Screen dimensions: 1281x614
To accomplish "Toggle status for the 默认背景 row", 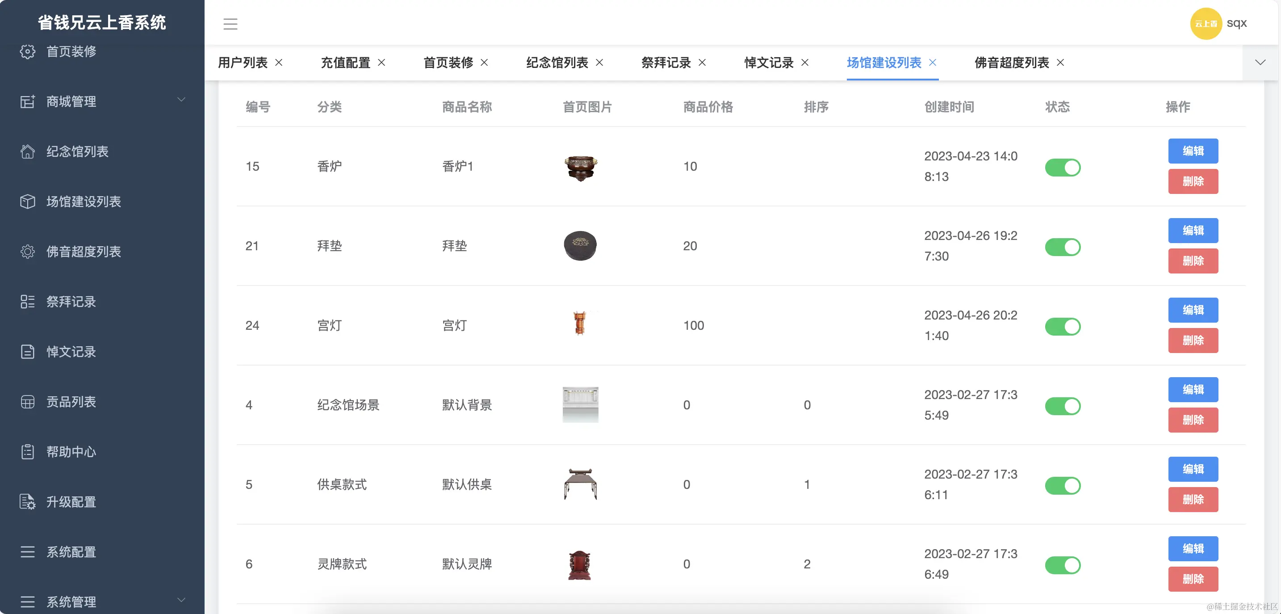I will (x=1063, y=406).
